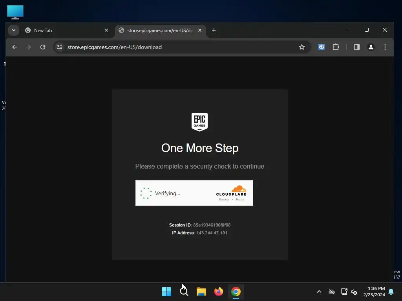The height and width of the screenshot is (301, 402).
Task: Click the Epic Games logo
Action: point(199,122)
